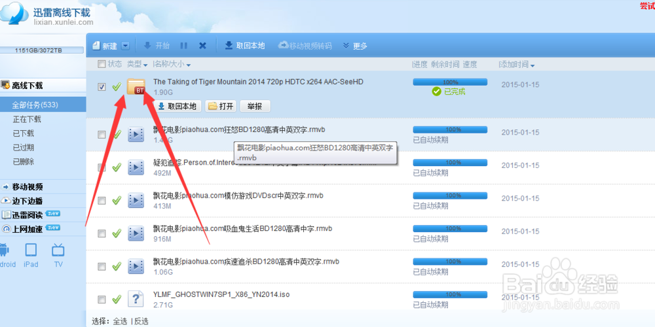
Task: Open the dropdown arrow beside 新建
Action: pos(126,46)
